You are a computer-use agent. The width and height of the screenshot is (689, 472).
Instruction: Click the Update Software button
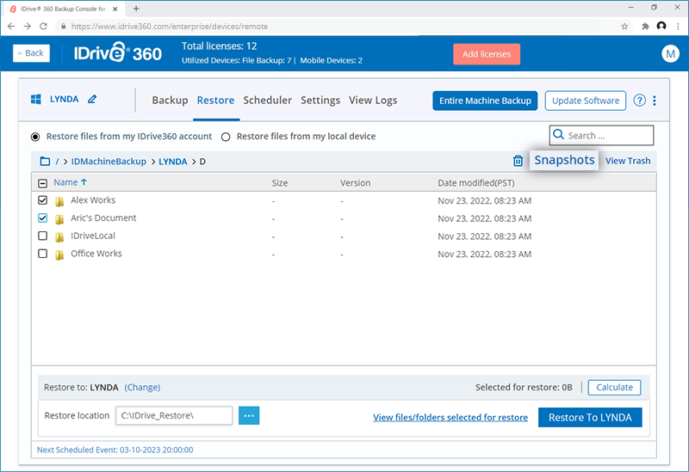point(586,101)
